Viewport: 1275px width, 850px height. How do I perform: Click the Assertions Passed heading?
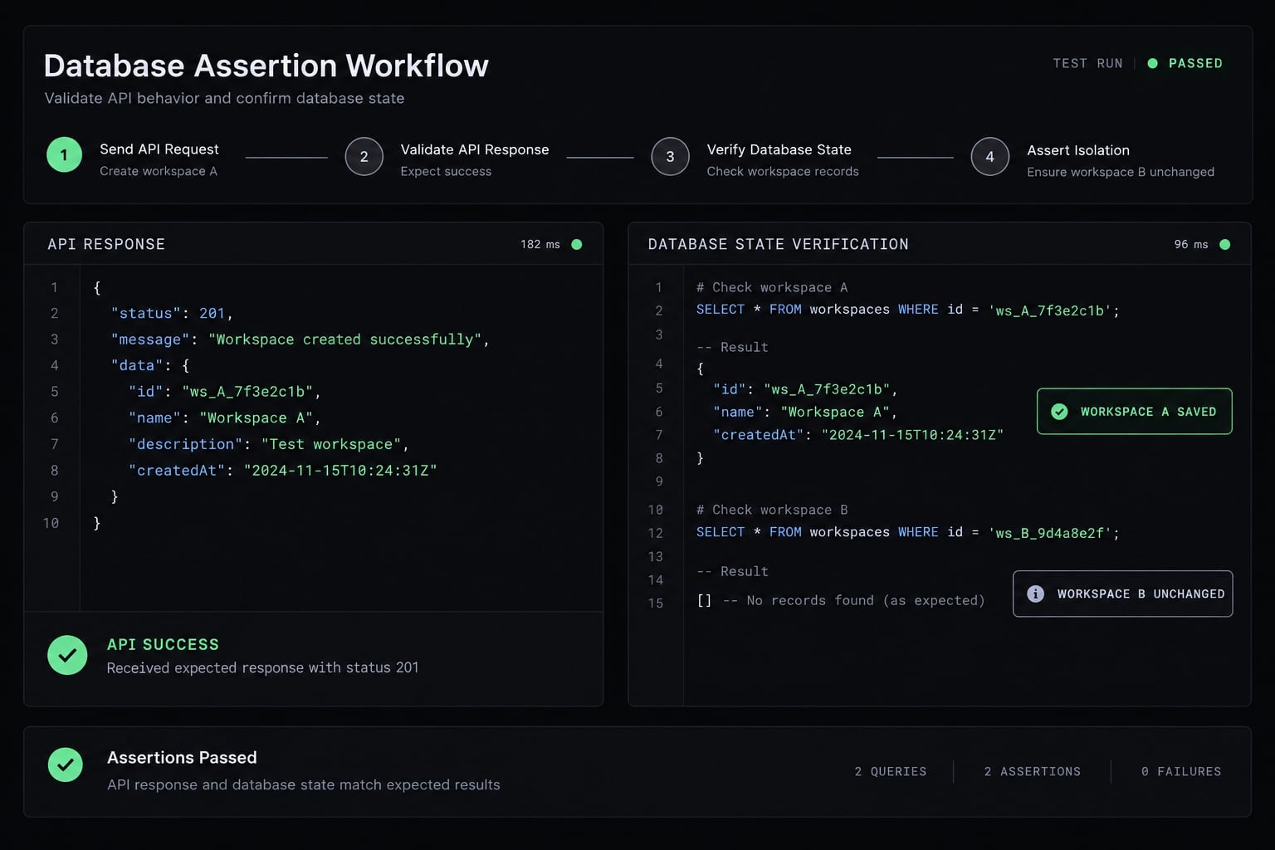[x=182, y=757]
